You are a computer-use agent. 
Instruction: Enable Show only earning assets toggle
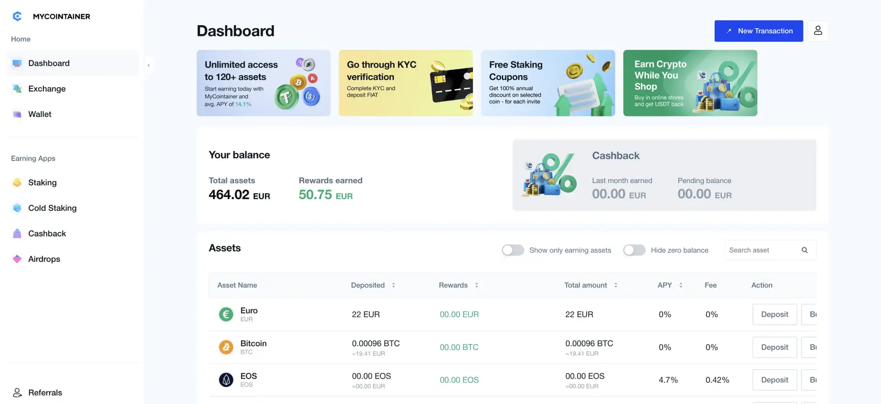click(x=513, y=250)
